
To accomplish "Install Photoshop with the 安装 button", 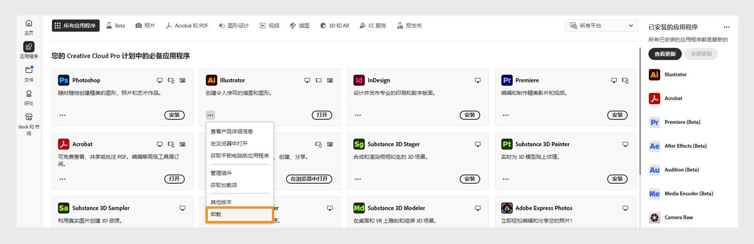I will pos(174,115).
